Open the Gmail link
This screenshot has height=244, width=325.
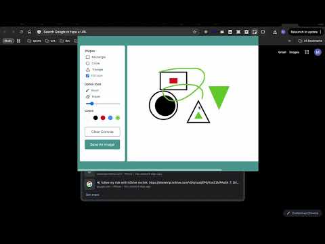(282, 52)
